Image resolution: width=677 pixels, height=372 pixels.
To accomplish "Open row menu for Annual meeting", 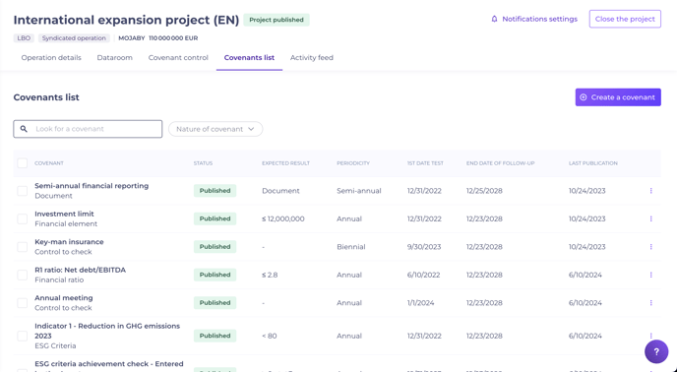I will 650,303.
